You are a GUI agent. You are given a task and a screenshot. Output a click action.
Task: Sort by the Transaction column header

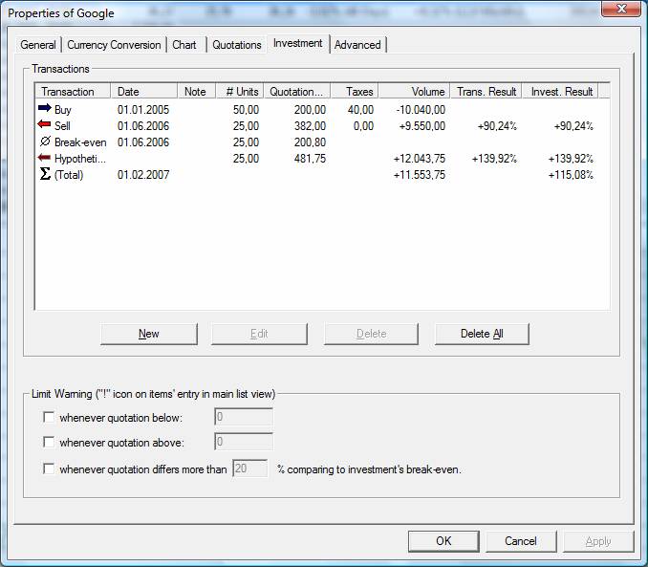(73, 91)
